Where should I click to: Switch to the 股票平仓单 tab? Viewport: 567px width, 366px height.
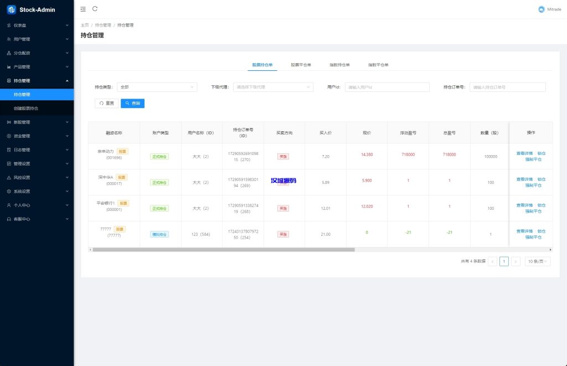pos(301,65)
